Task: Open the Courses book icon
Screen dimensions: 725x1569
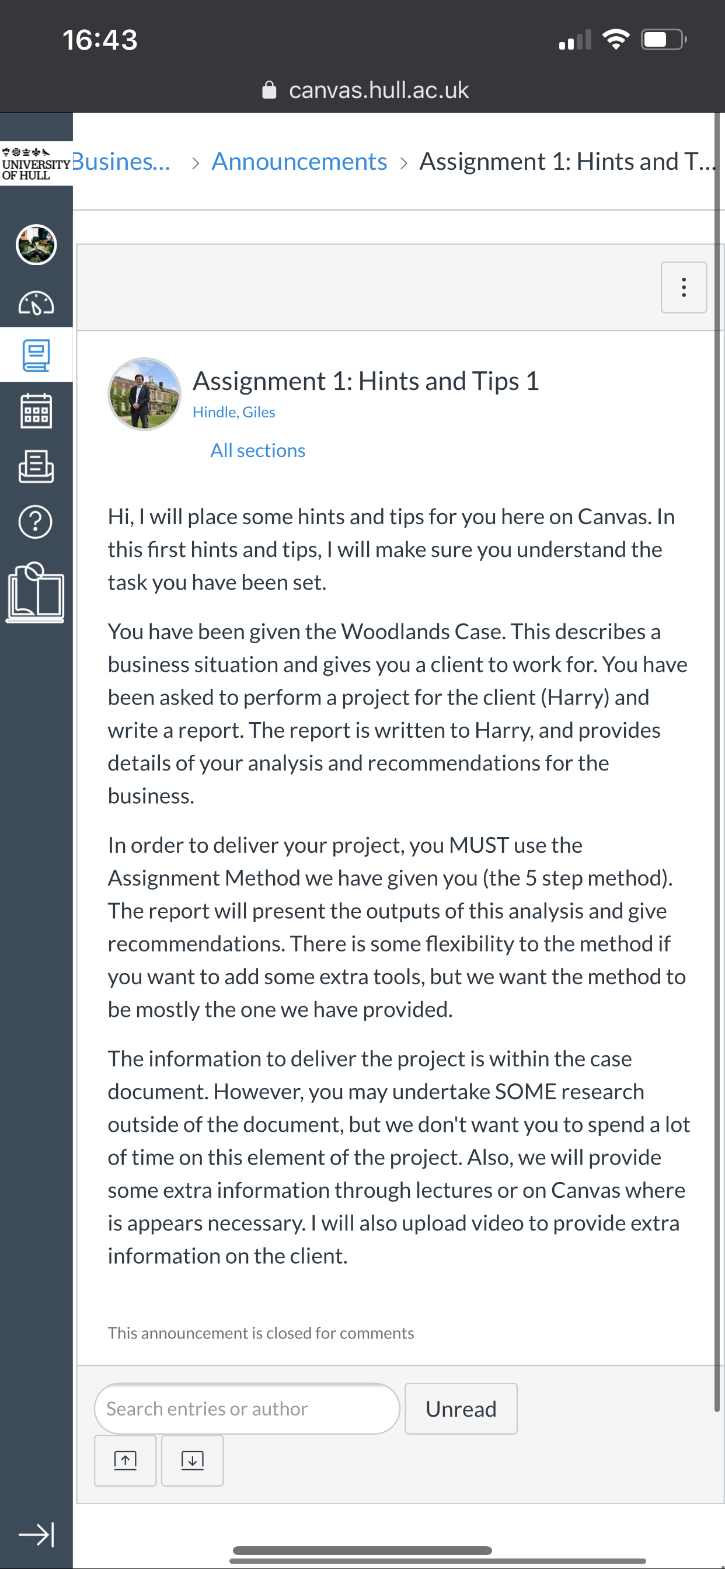Action: (36, 355)
